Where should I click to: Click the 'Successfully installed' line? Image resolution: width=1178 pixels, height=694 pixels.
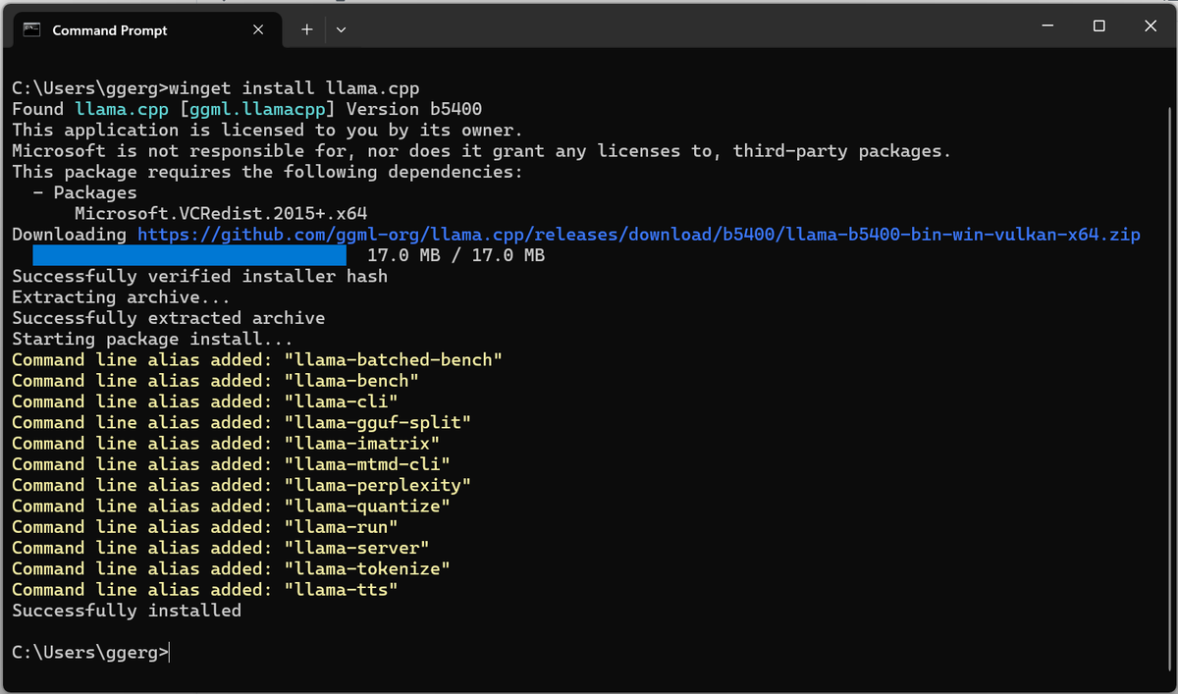point(127,611)
